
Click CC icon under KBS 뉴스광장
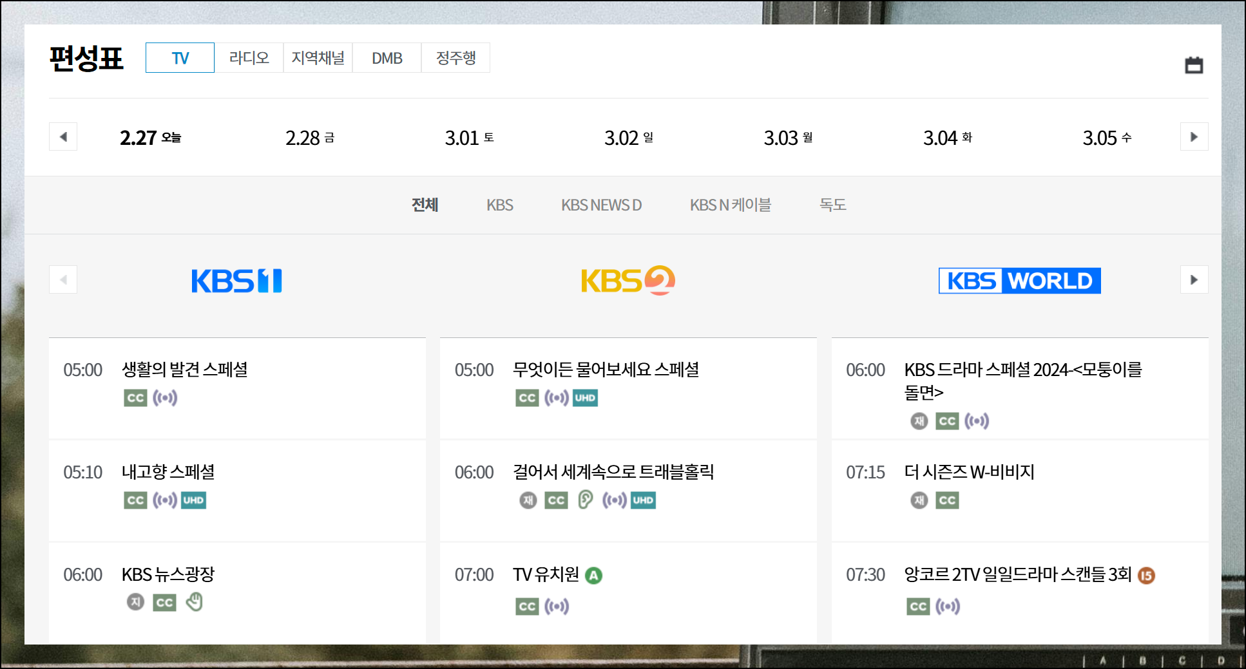pos(164,603)
